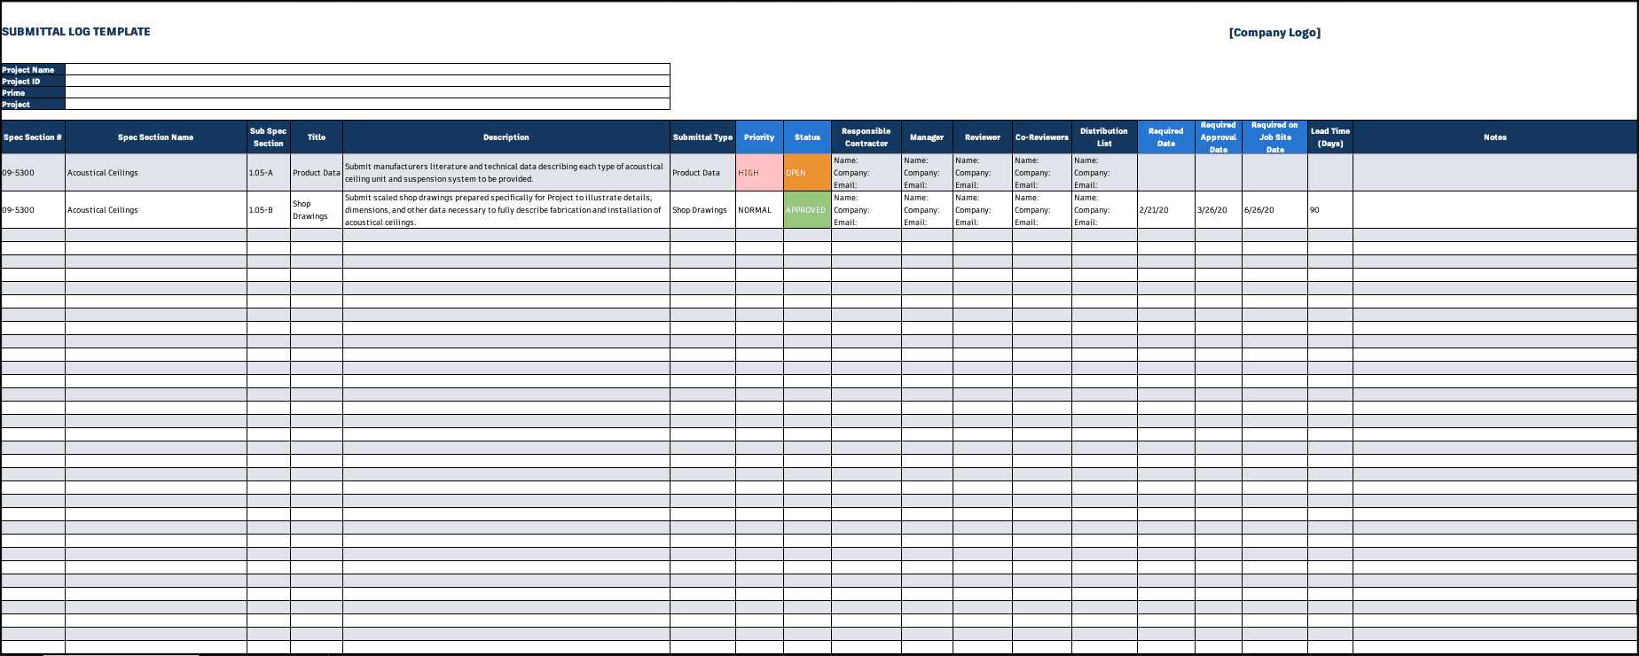Click the Status column header
Viewport: 1639px width, 656px height.
pos(807,137)
